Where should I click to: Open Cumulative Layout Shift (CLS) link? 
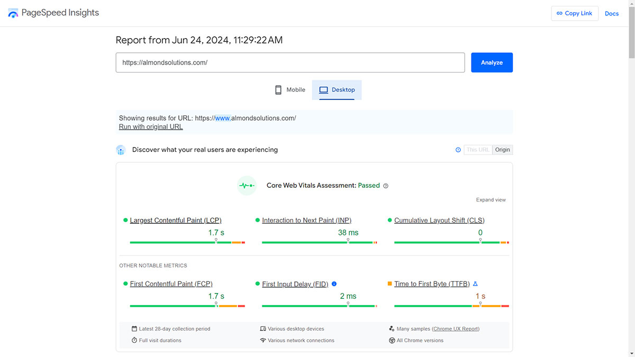click(439, 221)
